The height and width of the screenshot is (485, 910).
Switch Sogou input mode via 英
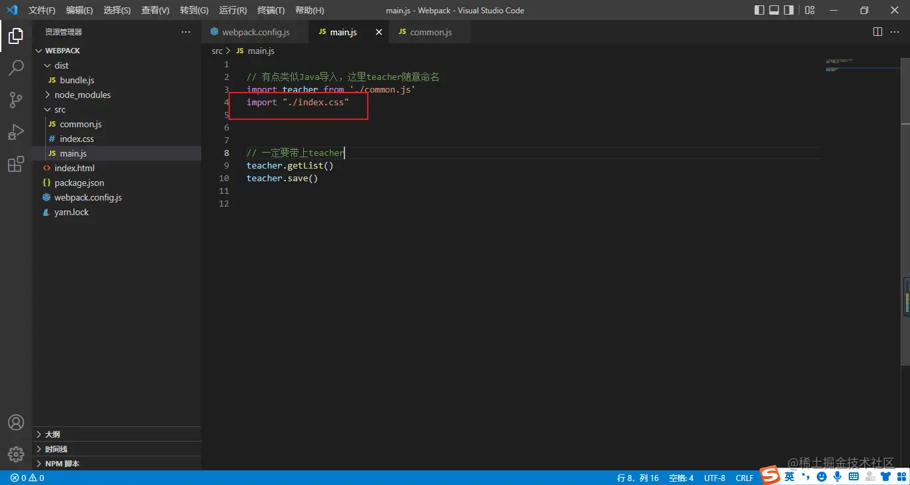[789, 476]
